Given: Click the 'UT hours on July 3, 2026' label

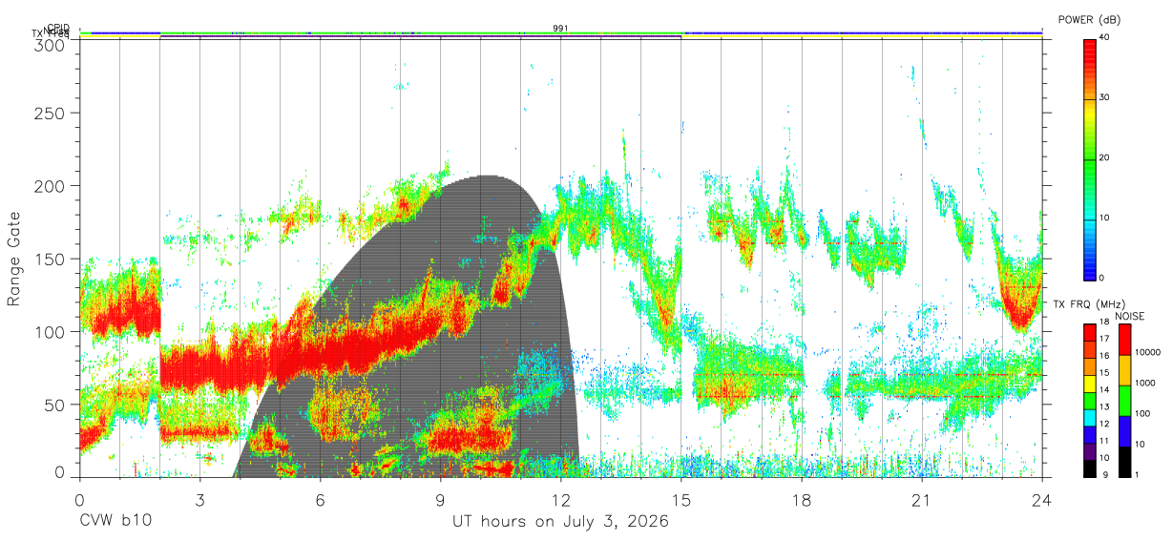Looking at the screenshot, I should pyautogui.click(x=560, y=522).
